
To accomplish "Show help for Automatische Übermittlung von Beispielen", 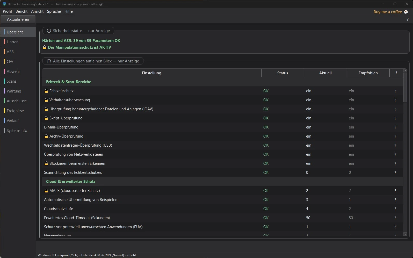I will pos(395,200).
